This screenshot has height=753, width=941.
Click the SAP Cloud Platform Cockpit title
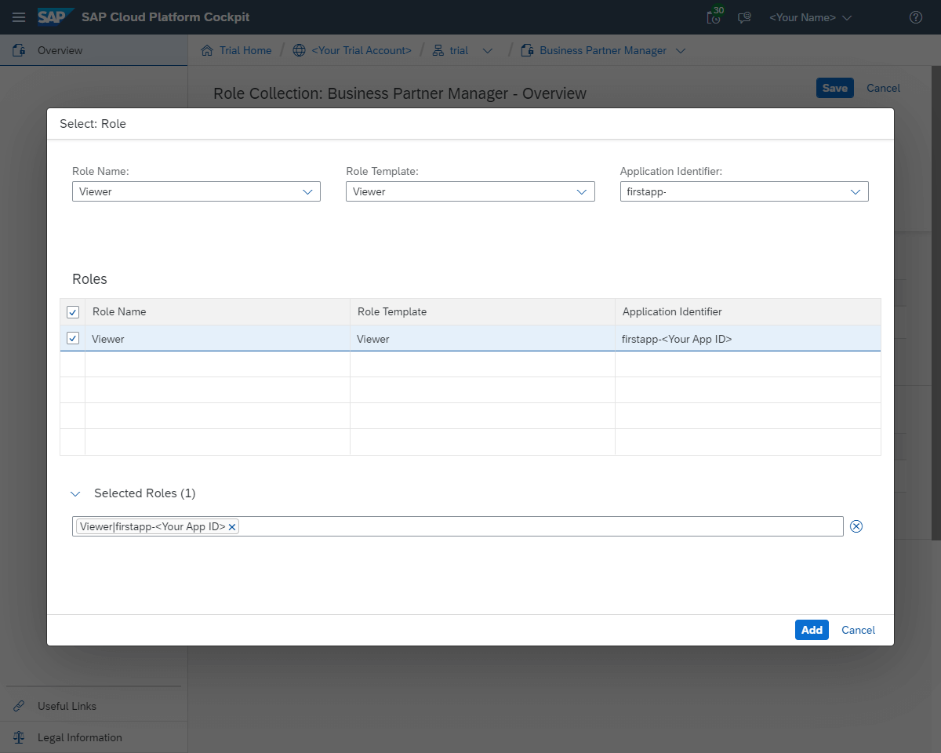pyautogui.click(x=165, y=17)
